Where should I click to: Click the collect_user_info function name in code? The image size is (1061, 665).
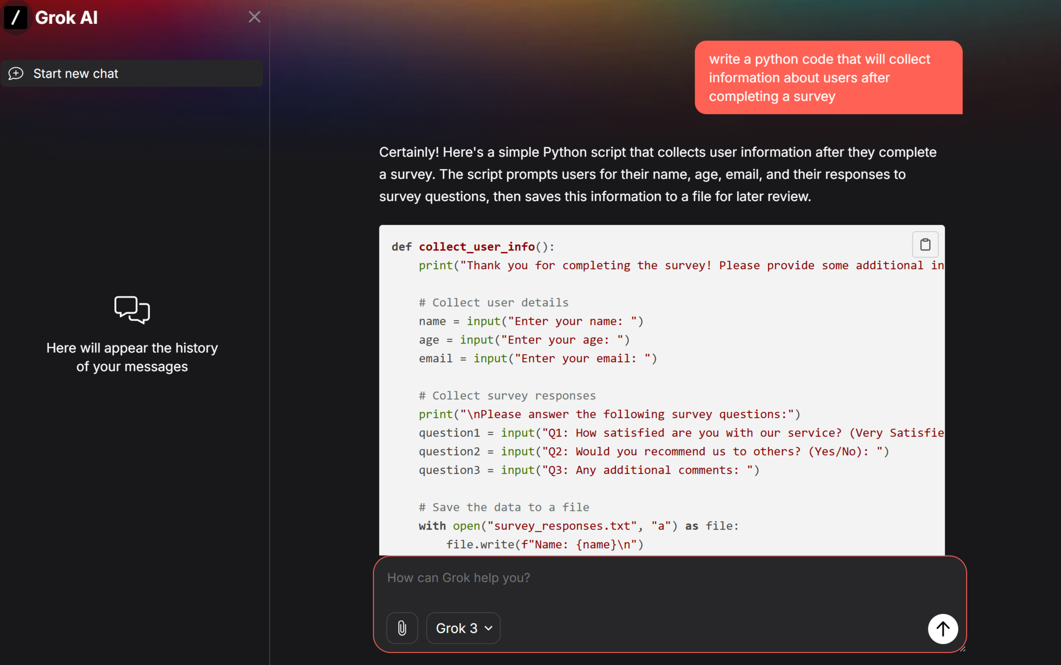click(x=477, y=247)
